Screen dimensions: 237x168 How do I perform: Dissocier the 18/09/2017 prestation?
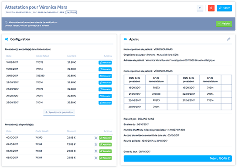coord(105,63)
